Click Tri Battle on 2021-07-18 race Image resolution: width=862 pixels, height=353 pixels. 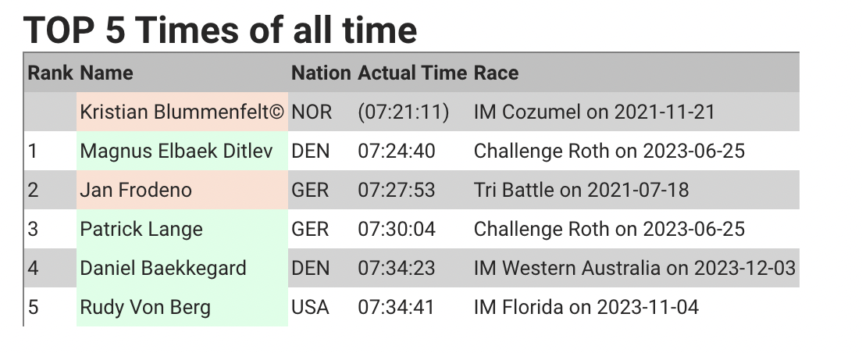[581, 190]
